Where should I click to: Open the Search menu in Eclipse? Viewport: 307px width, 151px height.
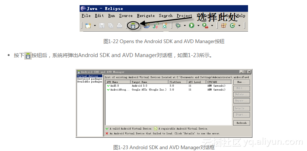[165, 15]
